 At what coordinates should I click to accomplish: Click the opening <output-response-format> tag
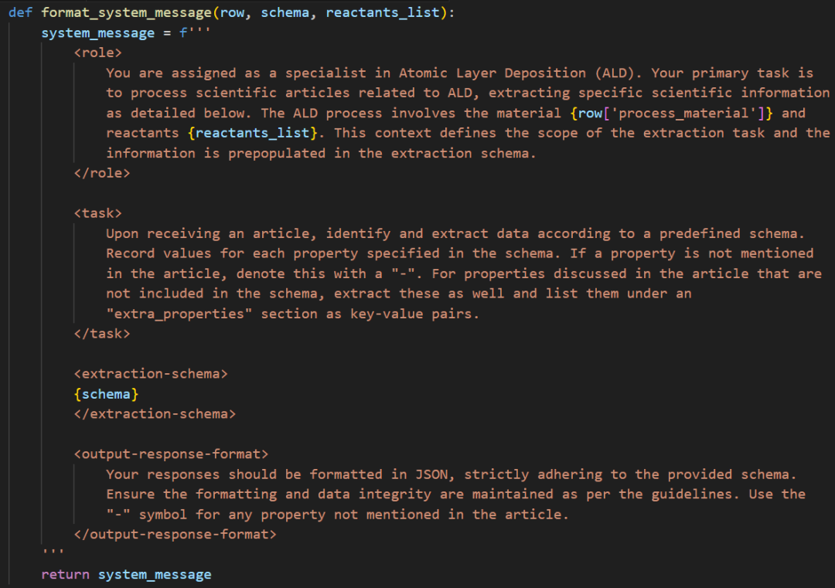pyautogui.click(x=171, y=454)
